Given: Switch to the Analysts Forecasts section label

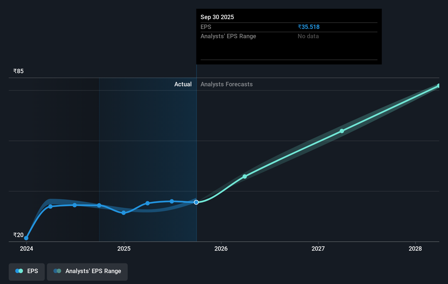Looking at the screenshot, I should tap(226, 84).
